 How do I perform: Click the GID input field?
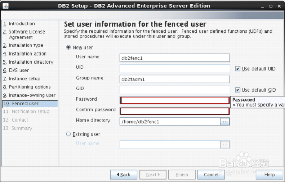(175, 90)
